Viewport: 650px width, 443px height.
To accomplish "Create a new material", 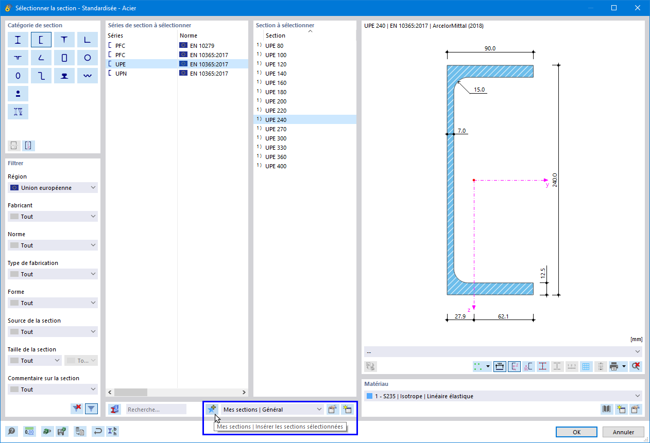I will click(622, 409).
